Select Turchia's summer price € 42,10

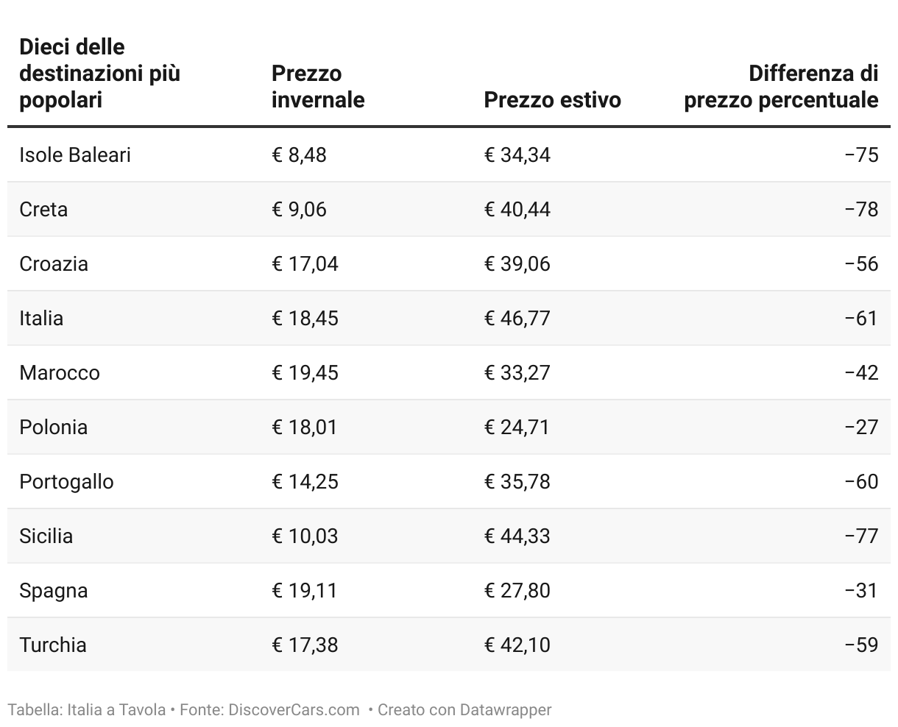pos(517,645)
